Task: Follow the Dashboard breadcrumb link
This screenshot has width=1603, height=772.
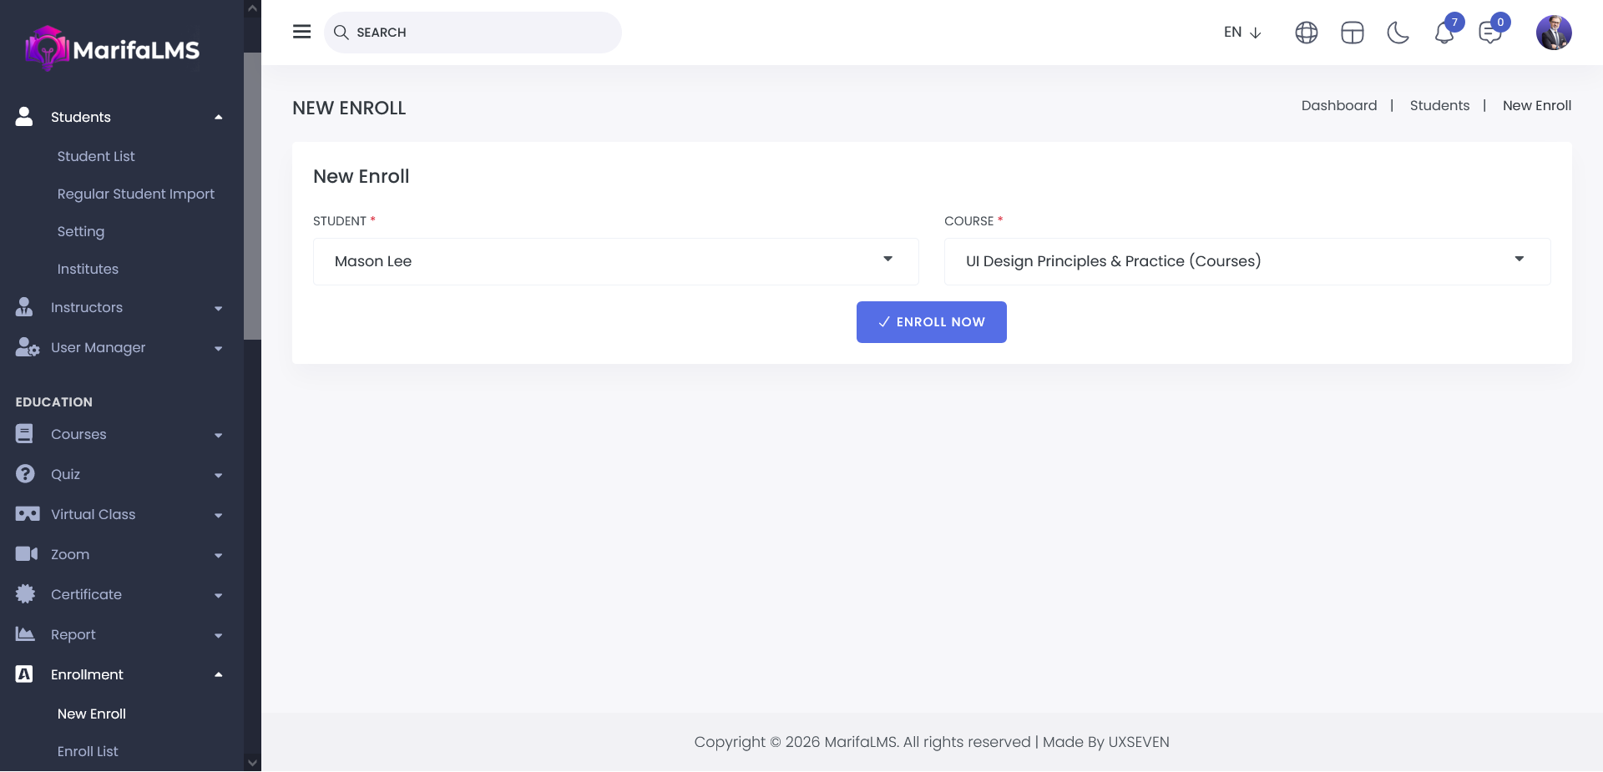Action: click(x=1338, y=105)
